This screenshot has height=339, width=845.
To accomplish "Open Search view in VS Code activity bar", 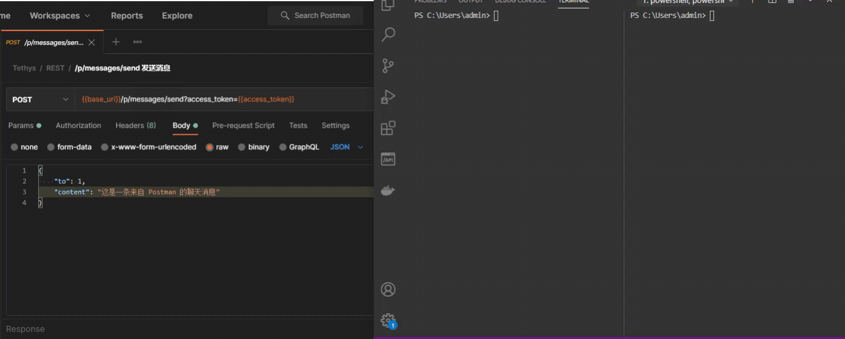I will click(x=388, y=34).
